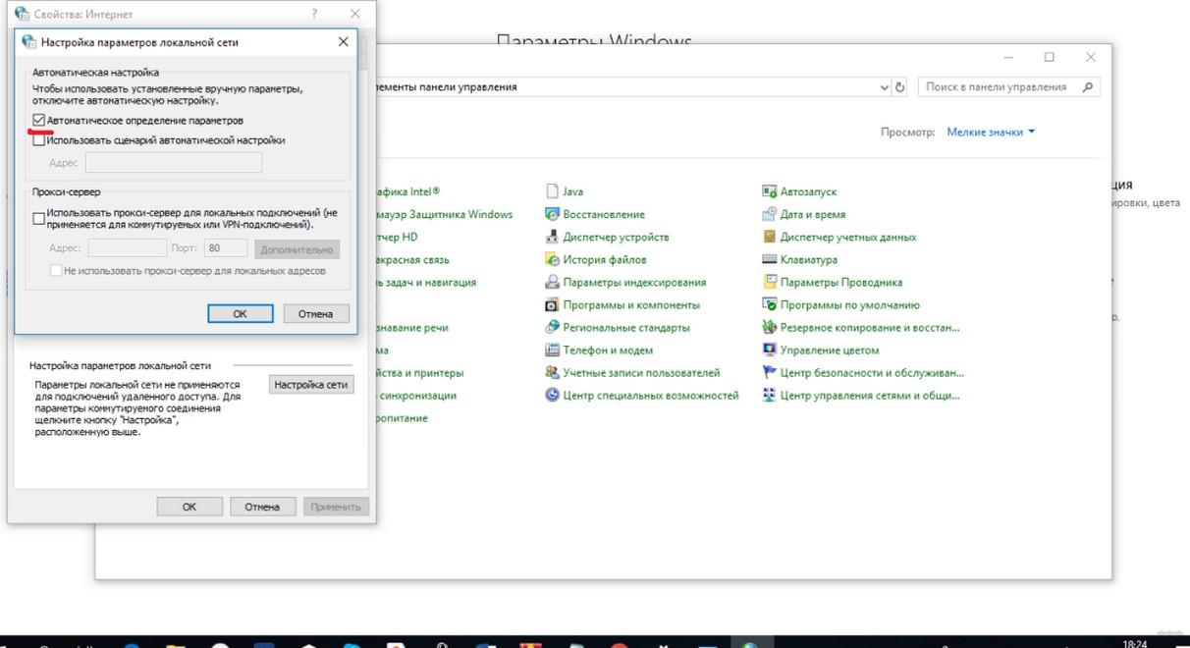Viewport: 1190px width, 648px height.
Task: Click the script Адрес field under automatic configuration
Action: (174, 163)
